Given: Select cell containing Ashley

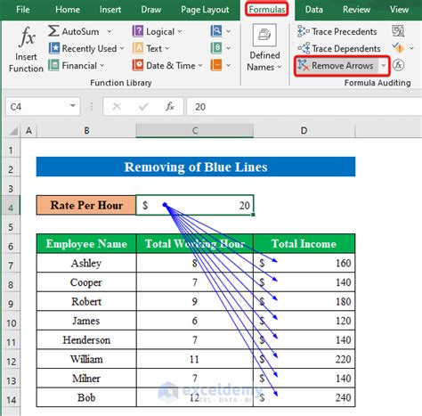Looking at the screenshot, I should tap(86, 263).
